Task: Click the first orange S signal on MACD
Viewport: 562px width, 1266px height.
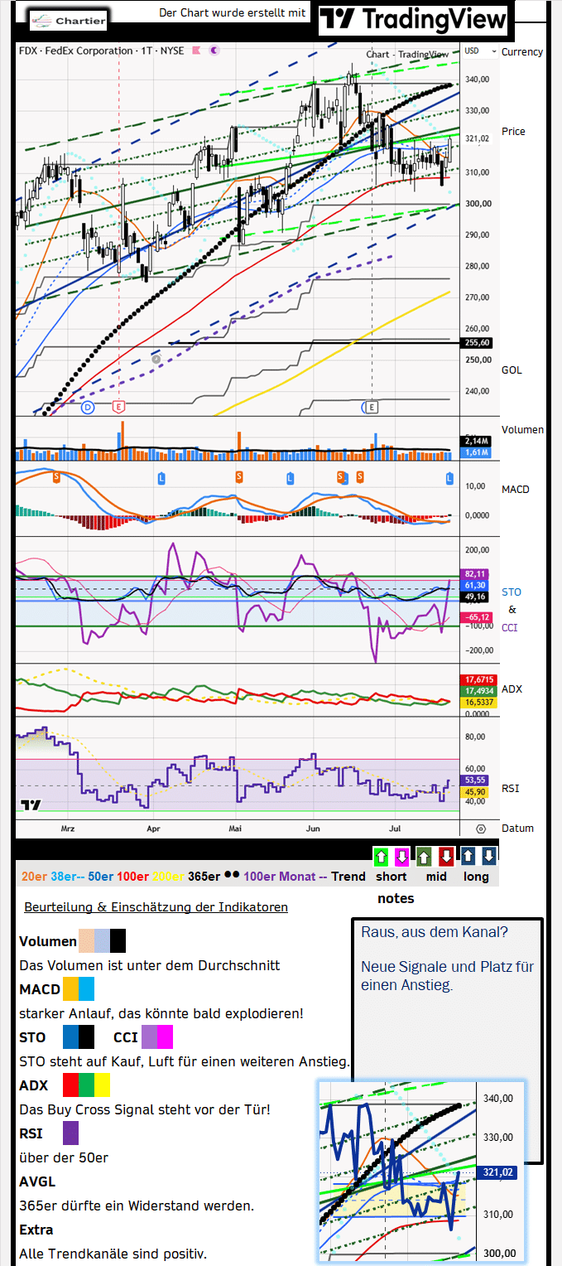Action: pos(56,476)
